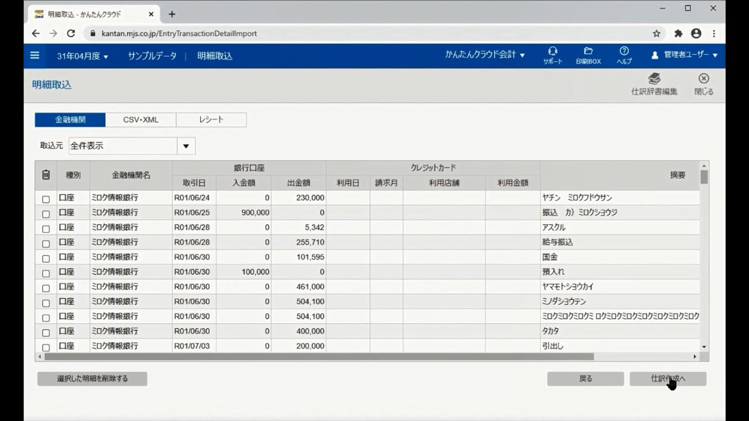749x421 pixels.
Task: Close the 明細取込 browser tab
Action: [151, 14]
